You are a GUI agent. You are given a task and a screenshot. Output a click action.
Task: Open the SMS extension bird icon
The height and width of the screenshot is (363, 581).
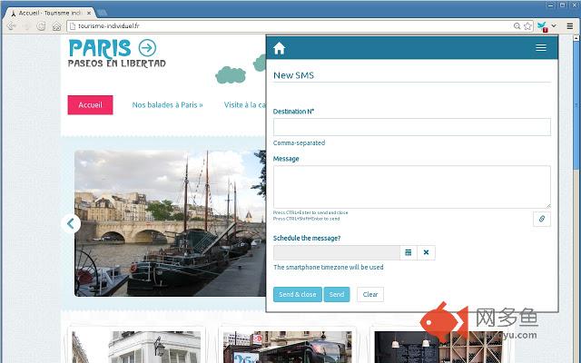[x=543, y=26]
